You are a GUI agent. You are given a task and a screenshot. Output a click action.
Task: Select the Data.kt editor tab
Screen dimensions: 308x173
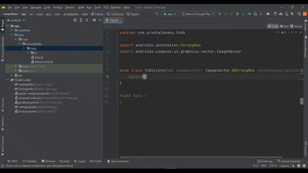pos(113,20)
